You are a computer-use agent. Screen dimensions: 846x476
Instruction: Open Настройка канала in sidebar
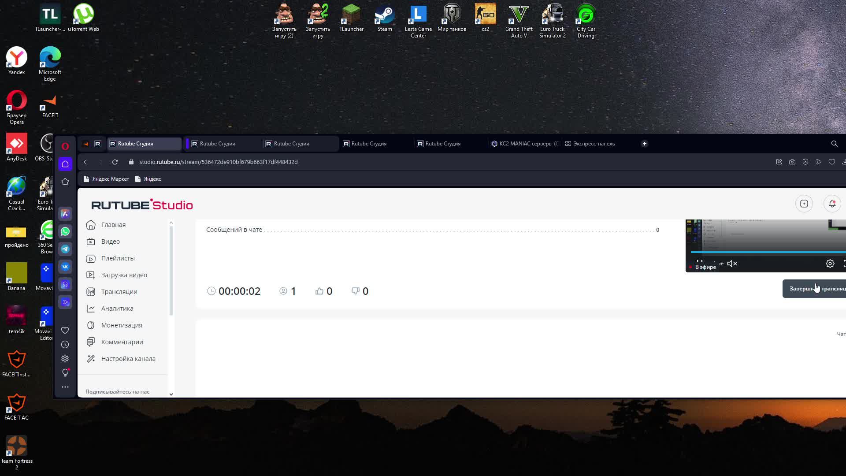(x=128, y=359)
